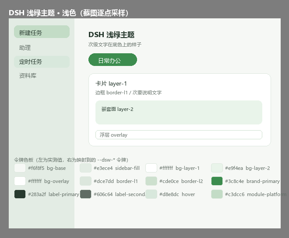This screenshot has height=238, width=289.
Task: Click the #3c8c4e brand-primary swatch
Action: (x=217, y=181)
